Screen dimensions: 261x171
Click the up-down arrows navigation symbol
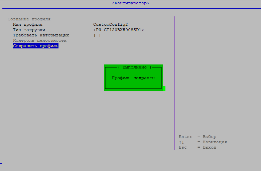(x=181, y=142)
